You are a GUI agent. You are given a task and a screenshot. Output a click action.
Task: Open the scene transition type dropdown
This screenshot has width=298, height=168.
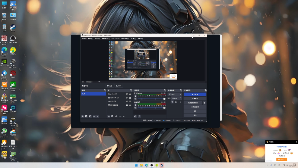175,94
